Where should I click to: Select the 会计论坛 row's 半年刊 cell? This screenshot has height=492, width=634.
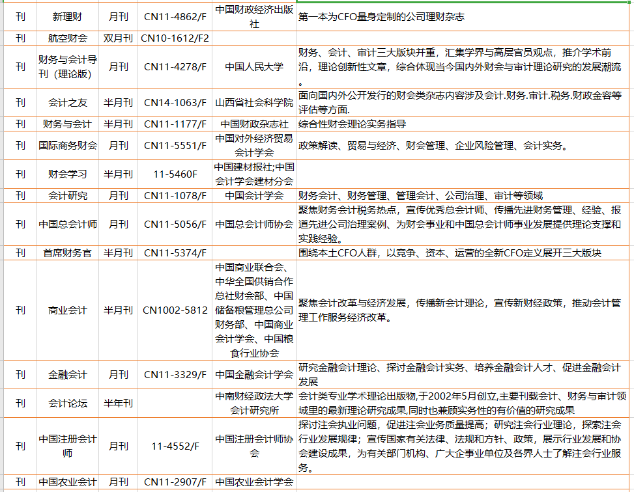[x=118, y=403]
